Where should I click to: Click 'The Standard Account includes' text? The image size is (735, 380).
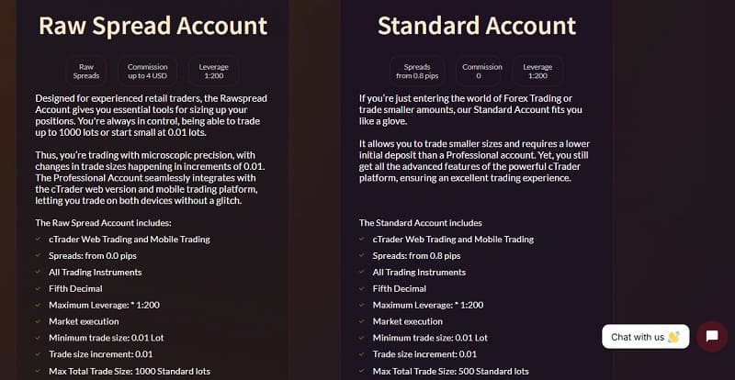pos(420,223)
